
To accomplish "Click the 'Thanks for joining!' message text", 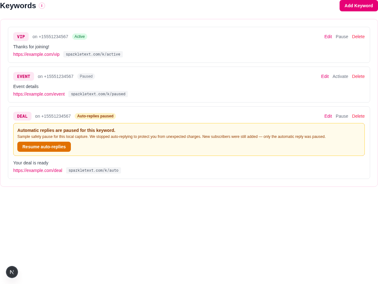I will (x=31, y=47).
